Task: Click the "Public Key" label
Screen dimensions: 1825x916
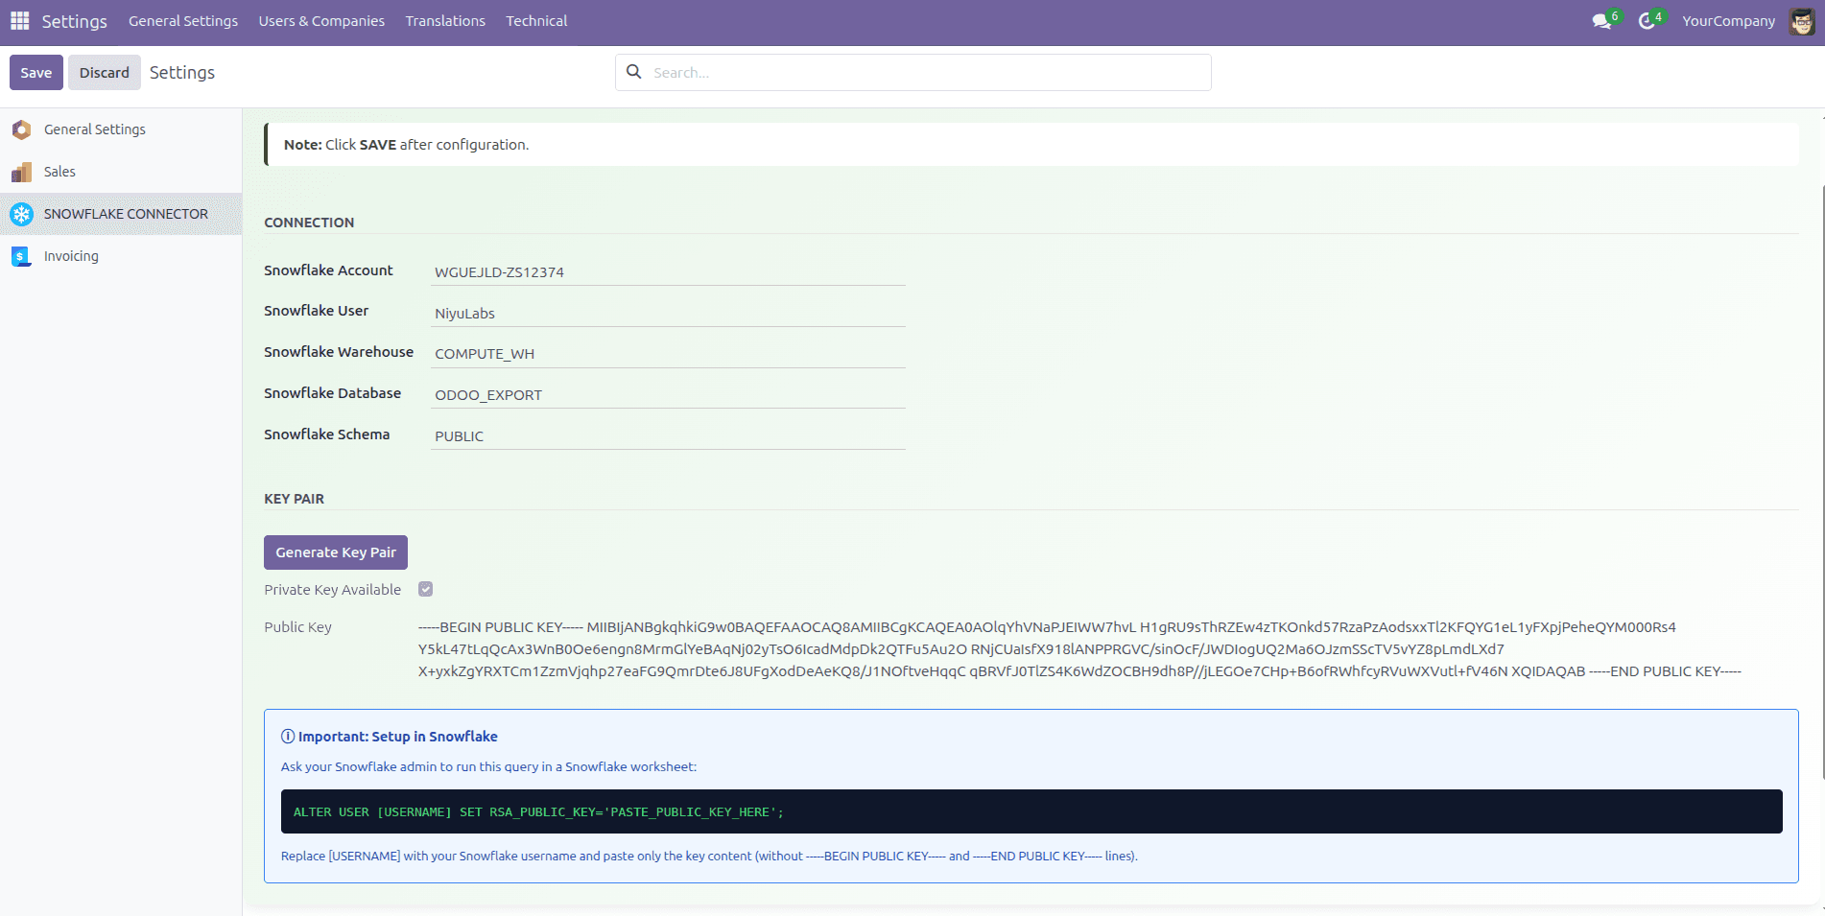Action: point(297,627)
